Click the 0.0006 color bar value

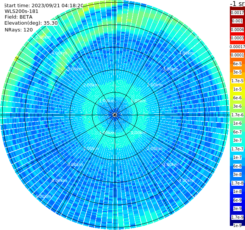pos(237,30)
